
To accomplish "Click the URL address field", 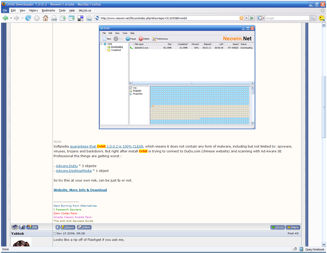I will click(169, 18).
